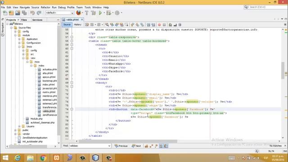Click the Next Bookmark icon
The image size is (288, 162).
[x=137, y=25]
